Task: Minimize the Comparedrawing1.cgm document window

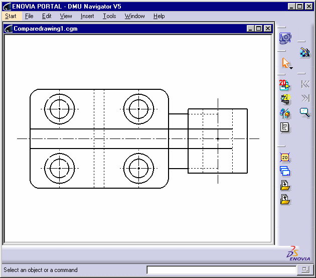Action: point(250,29)
